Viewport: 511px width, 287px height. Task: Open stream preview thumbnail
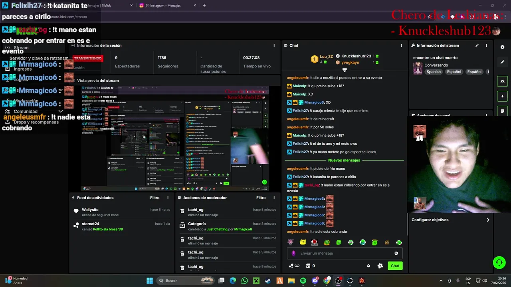(x=175, y=138)
